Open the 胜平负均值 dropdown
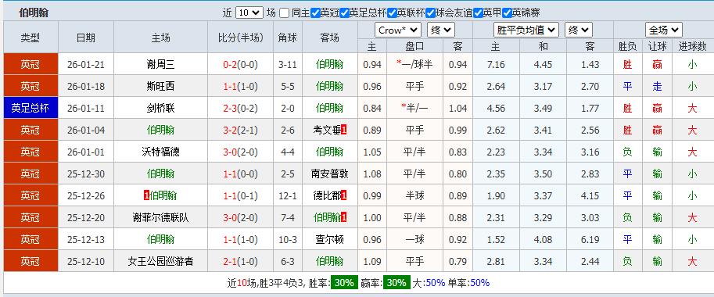This screenshot has width=714, height=297. 526,30
